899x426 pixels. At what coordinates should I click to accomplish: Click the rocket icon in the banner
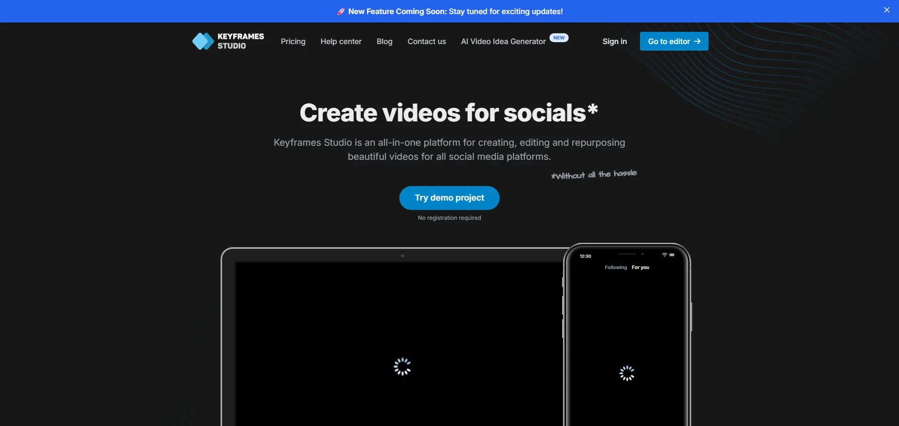(341, 12)
